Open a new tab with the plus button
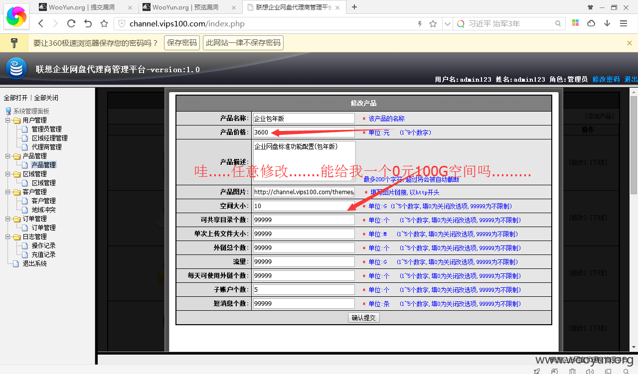The height and width of the screenshot is (374, 638). click(354, 7)
